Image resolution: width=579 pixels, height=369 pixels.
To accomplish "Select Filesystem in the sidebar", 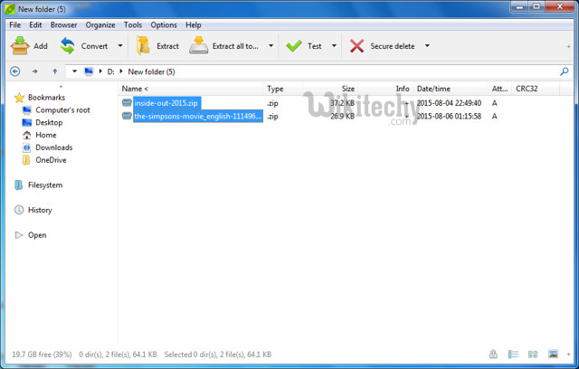I will pyautogui.click(x=45, y=185).
